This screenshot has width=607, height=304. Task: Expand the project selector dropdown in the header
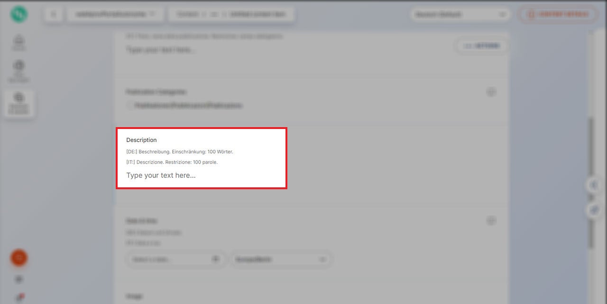coord(115,14)
